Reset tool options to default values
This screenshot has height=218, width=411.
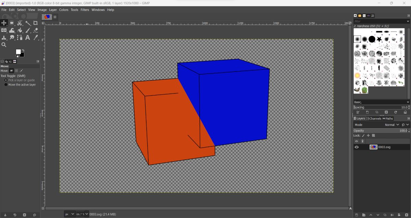pos(34,215)
